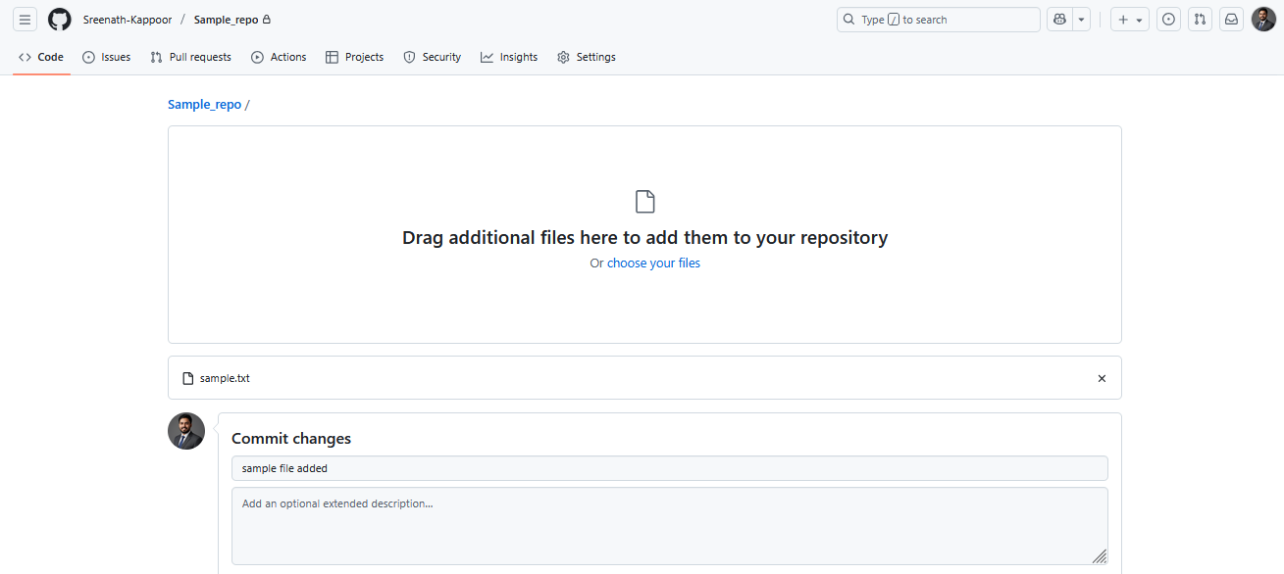
Task: Click the 'choose your files' link
Action: coord(653,263)
